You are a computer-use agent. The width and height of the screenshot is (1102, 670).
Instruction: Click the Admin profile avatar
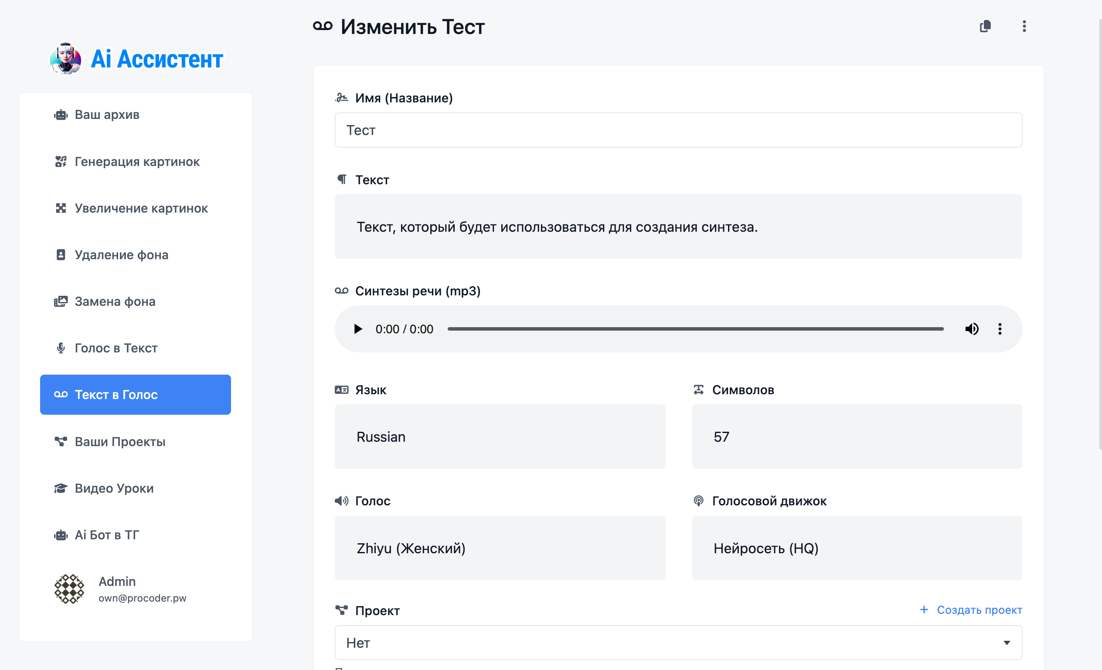click(x=69, y=589)
